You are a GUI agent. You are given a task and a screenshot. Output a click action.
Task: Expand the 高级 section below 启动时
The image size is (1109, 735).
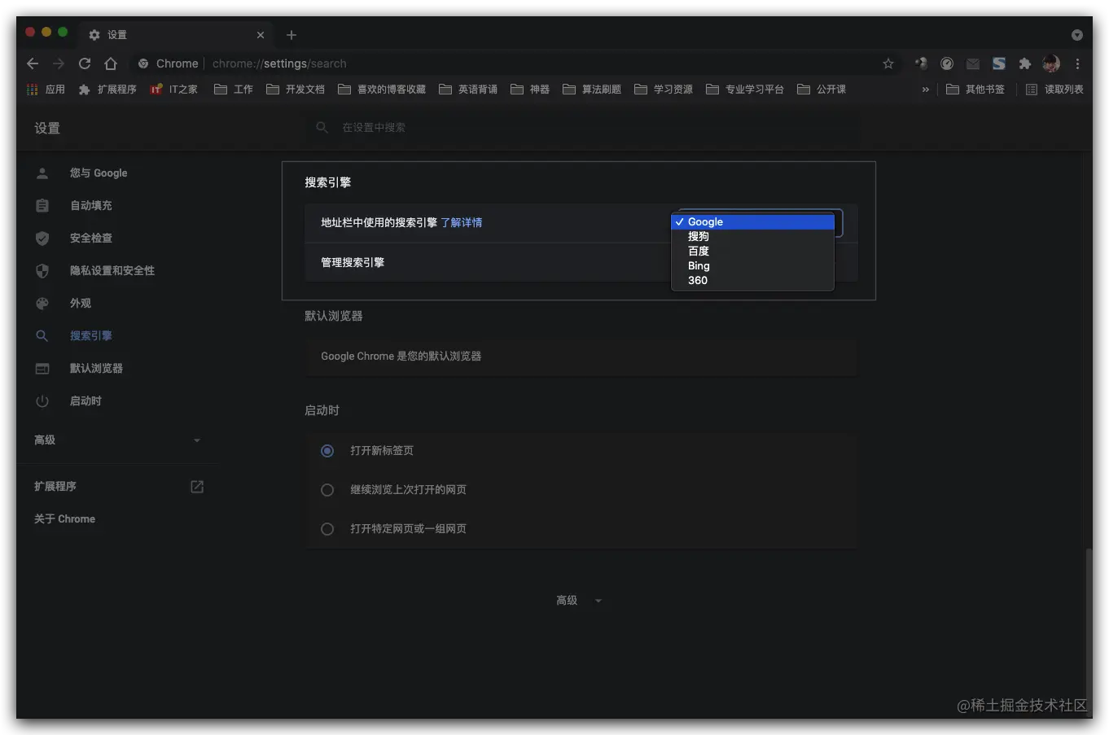pyautogui.click(x=579, y=601)
